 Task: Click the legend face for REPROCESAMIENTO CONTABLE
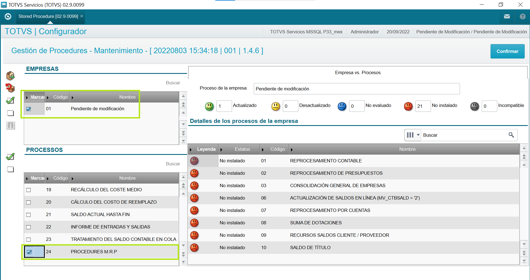coord(195,161)
